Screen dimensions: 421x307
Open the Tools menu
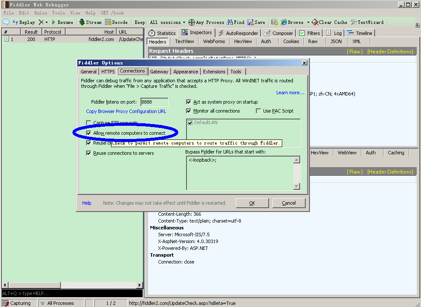pos(59,13)
